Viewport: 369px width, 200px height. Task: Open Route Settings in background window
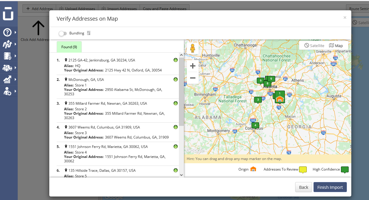click(x=358, y=9)
